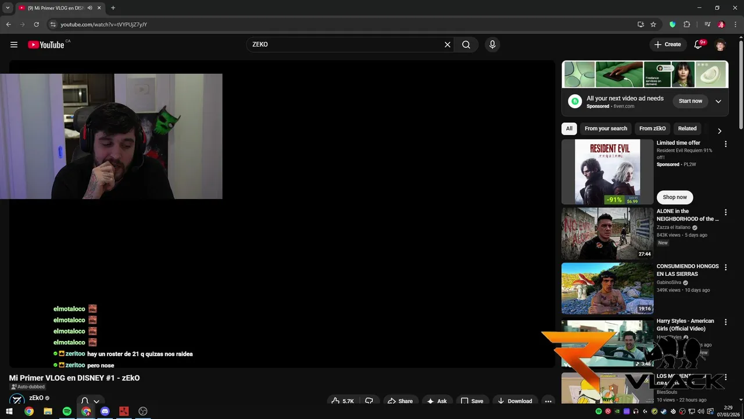The image size is (744, 419).
Task: Click the Auto-dubbed badge
Action: point(27,387)
